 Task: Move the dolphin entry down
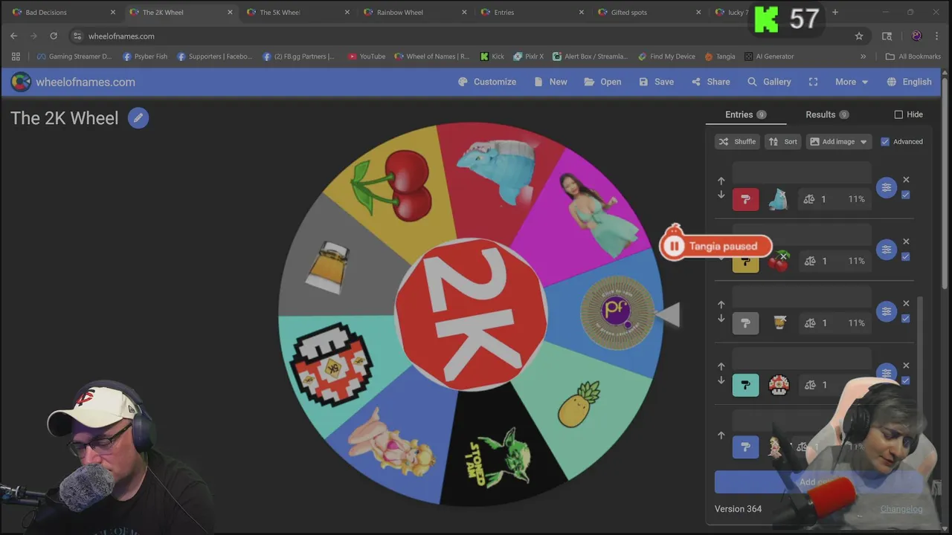[721, 195]
